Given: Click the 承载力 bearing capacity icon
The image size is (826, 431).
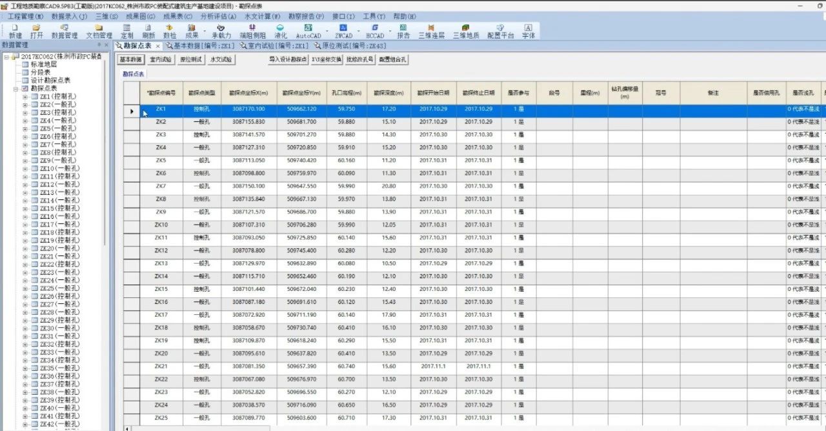Looking at the screenshot, I should tap(221, 31).
